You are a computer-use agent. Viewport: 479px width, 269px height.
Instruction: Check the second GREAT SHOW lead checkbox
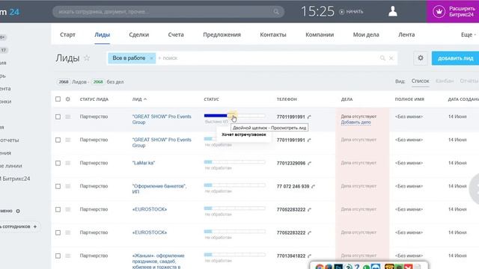click(58, 140)
